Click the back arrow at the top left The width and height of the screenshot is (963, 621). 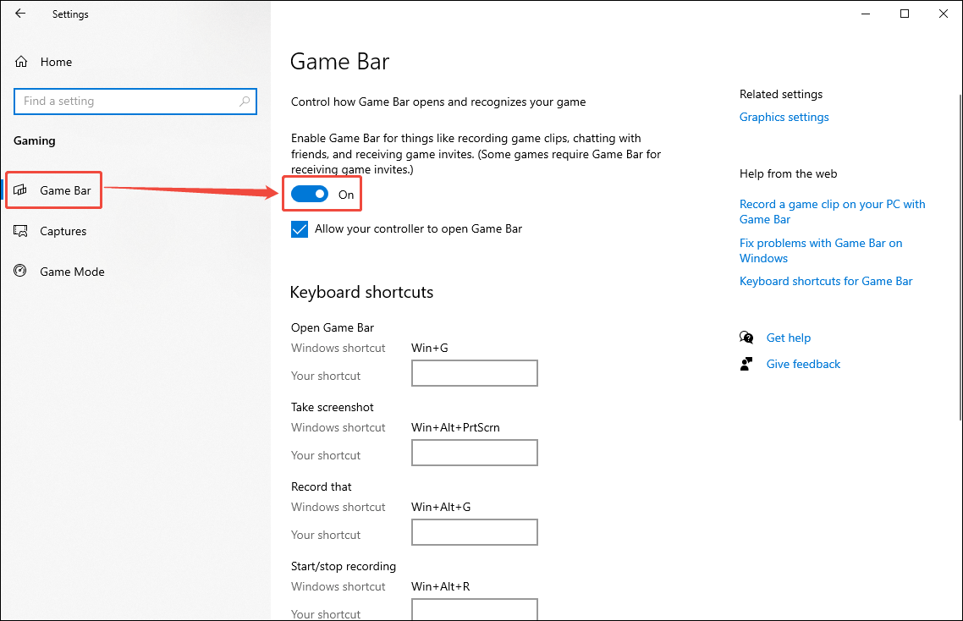20,14
